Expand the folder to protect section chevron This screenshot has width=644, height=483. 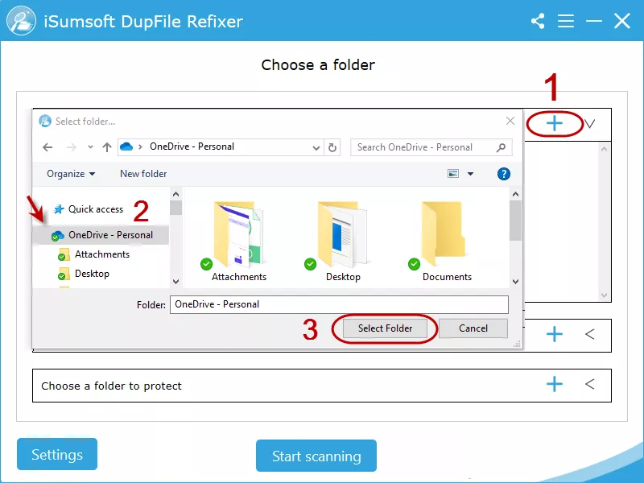590,385
